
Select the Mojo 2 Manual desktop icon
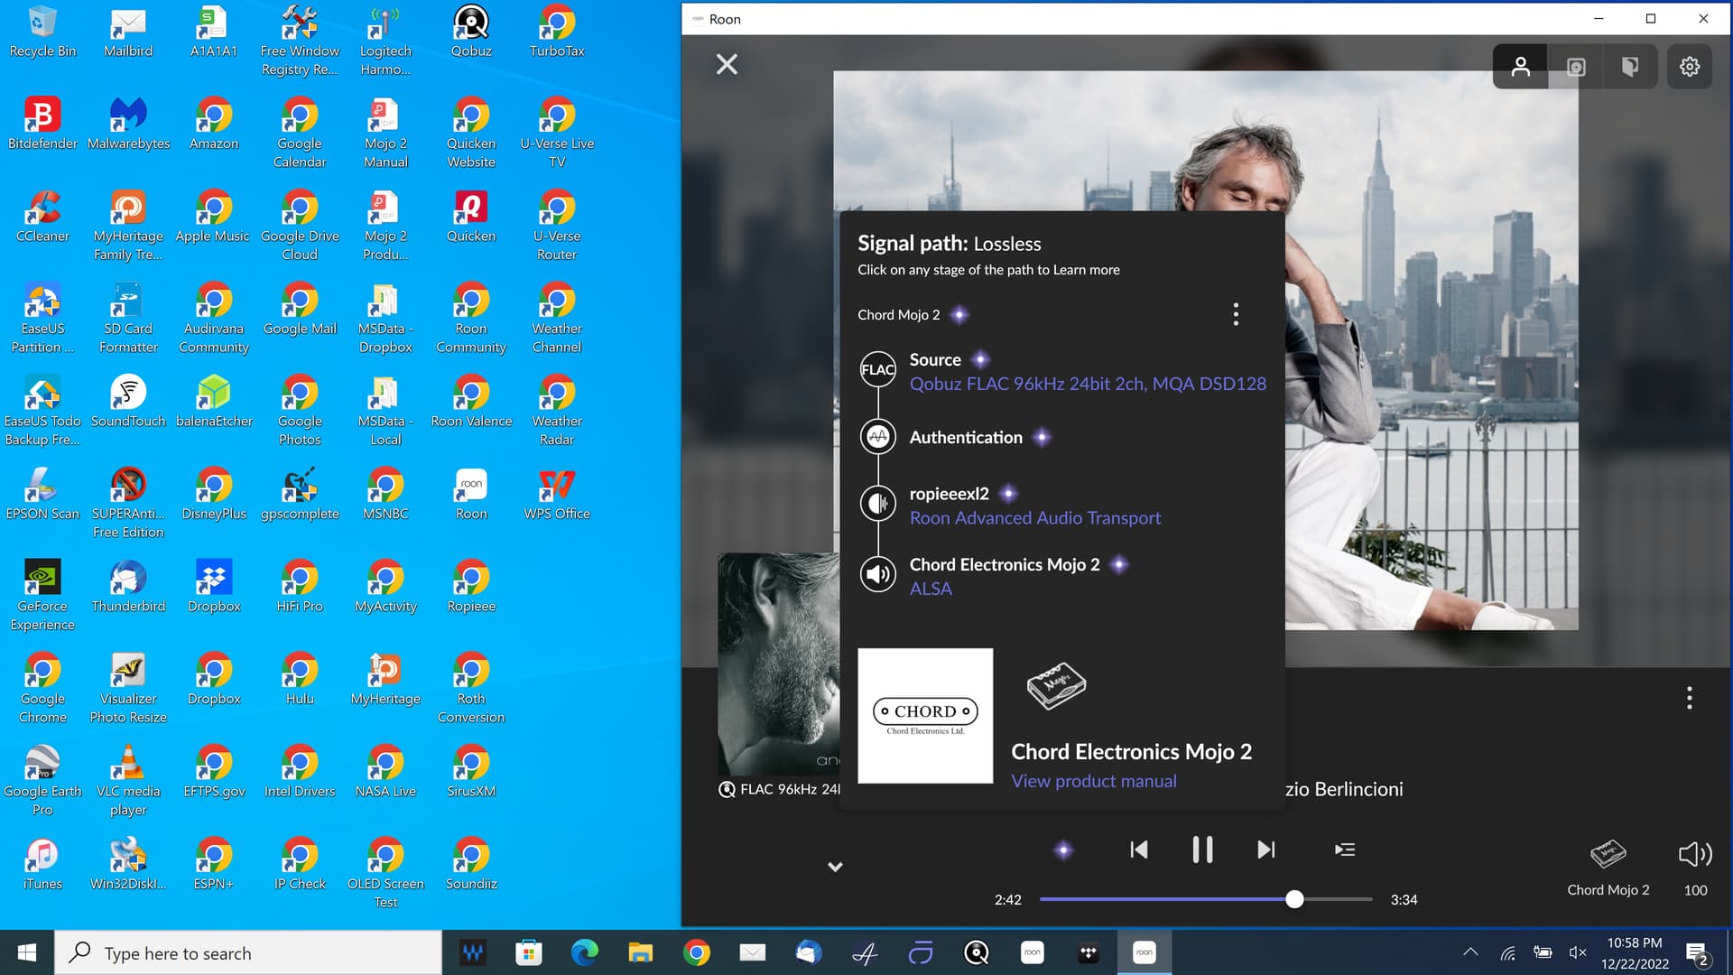tap(385, 133)
